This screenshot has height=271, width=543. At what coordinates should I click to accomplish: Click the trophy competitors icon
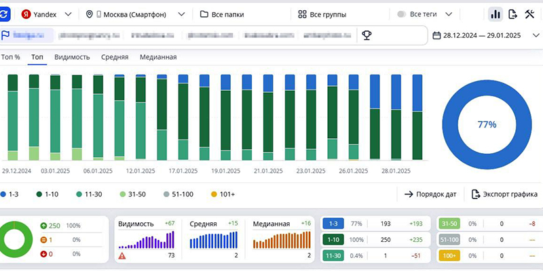(367, 35)
